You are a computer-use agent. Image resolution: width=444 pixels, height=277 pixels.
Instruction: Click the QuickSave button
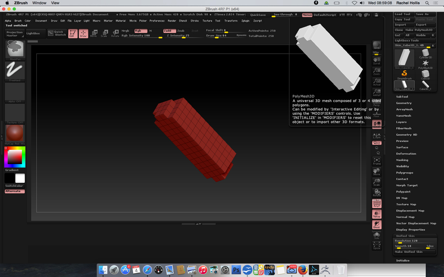tap(258, 15)
